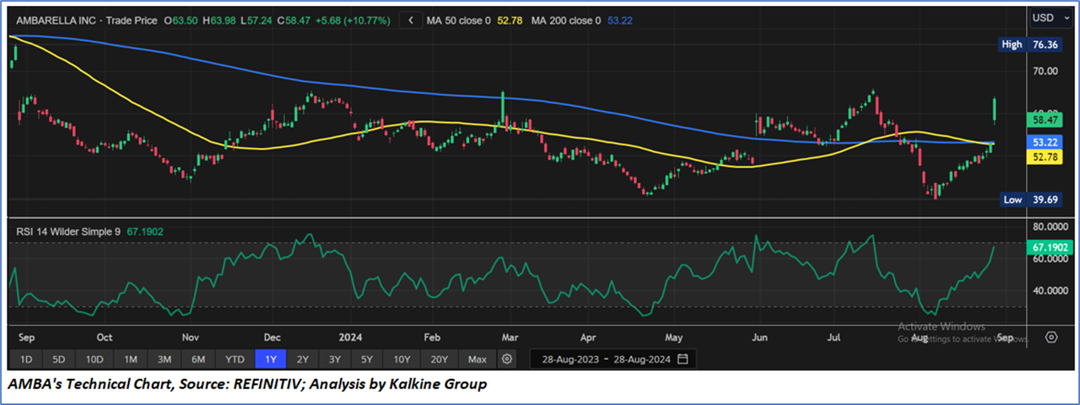Click the Apr label on time axis
Screen dimensions: 1080x405
(x=588, y=338)
